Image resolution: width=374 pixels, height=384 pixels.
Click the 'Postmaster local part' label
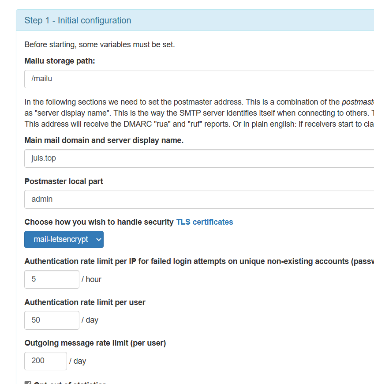pyautogui.click(x=64, y=181)
